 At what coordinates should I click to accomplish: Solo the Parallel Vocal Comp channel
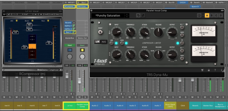85,97
